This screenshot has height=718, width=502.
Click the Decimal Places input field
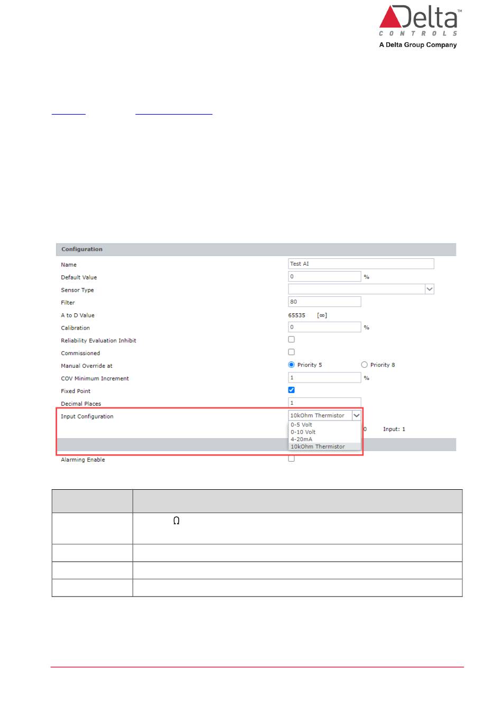[x=324, y=403]
